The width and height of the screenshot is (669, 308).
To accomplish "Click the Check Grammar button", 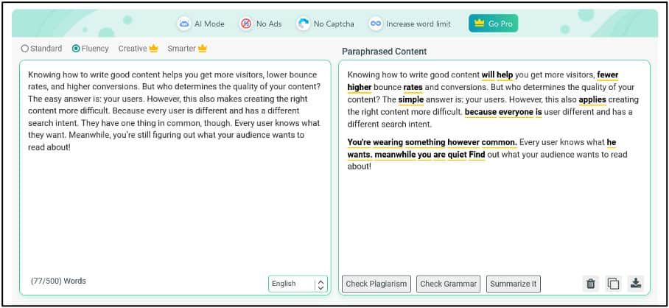I will point(449,284).
